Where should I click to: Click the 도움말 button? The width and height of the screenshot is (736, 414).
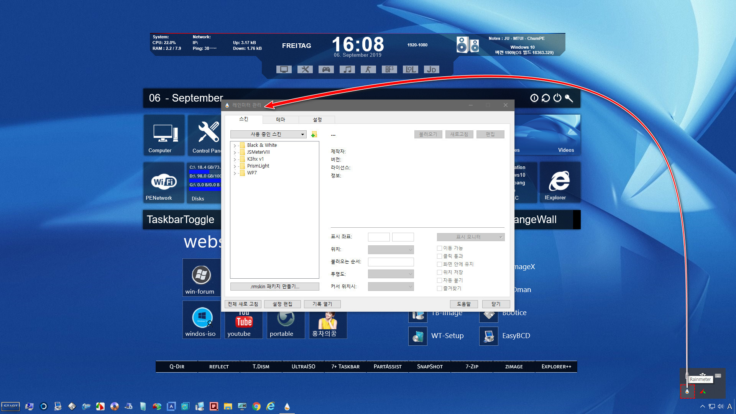coord(464,304)
